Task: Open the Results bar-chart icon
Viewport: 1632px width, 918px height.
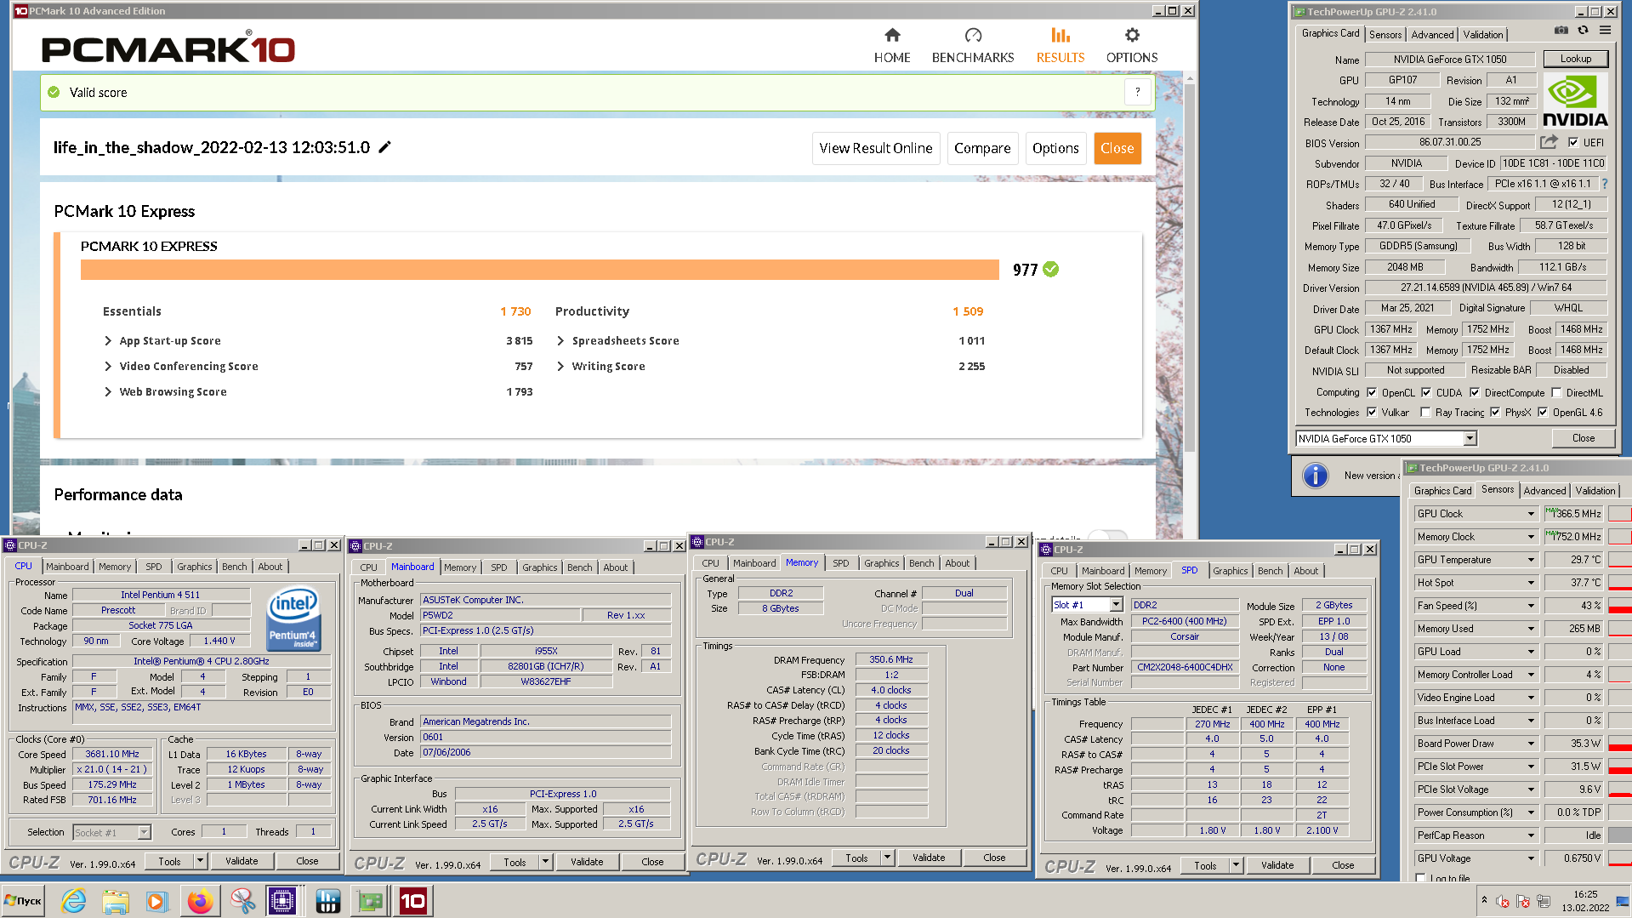Action: coord(1061,35)
